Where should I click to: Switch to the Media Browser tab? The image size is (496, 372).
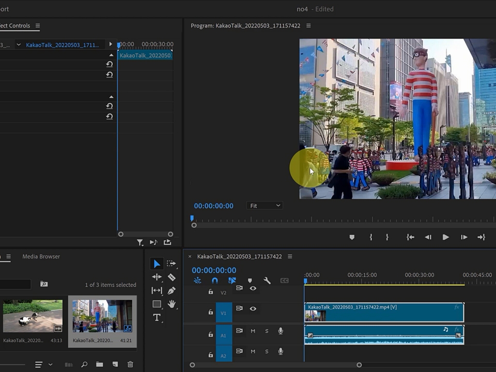pyautogui.click(x=41, y=257)
